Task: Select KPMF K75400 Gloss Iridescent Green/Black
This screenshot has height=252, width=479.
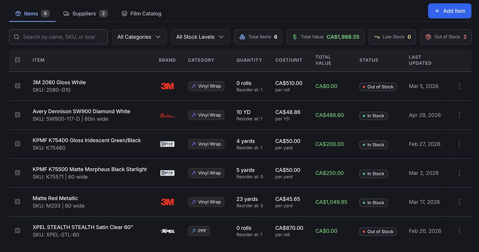Action: tap(87, 140)
